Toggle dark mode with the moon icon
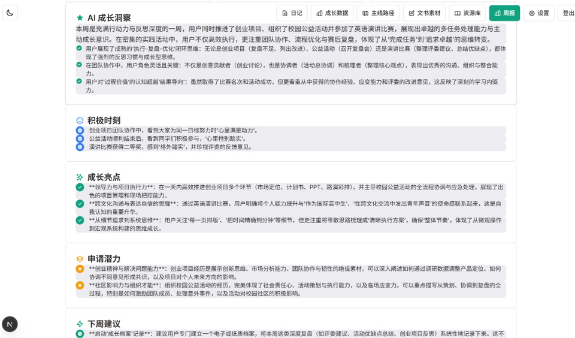The image size is (575, 338). [x=10, y=13]
